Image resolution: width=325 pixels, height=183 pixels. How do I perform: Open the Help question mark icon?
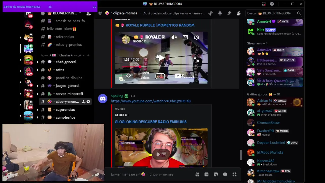272,4
